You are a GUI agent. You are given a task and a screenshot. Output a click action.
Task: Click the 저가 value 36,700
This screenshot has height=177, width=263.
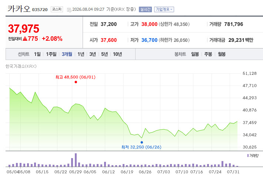[149, 40]
